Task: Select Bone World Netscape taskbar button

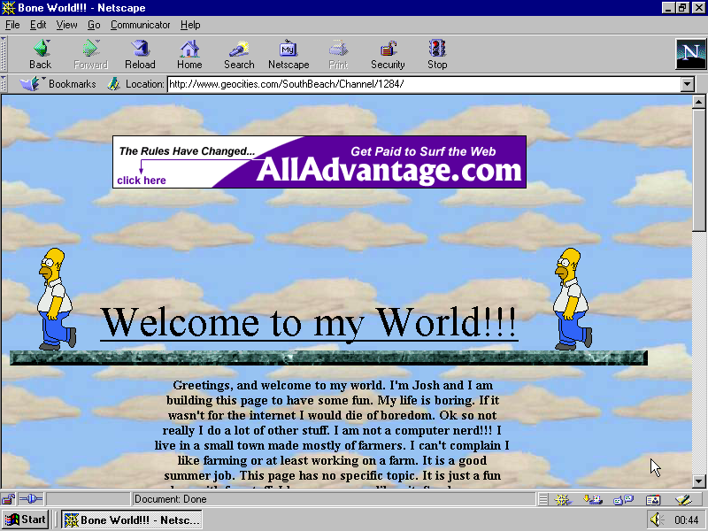Action: click(131, 519)
